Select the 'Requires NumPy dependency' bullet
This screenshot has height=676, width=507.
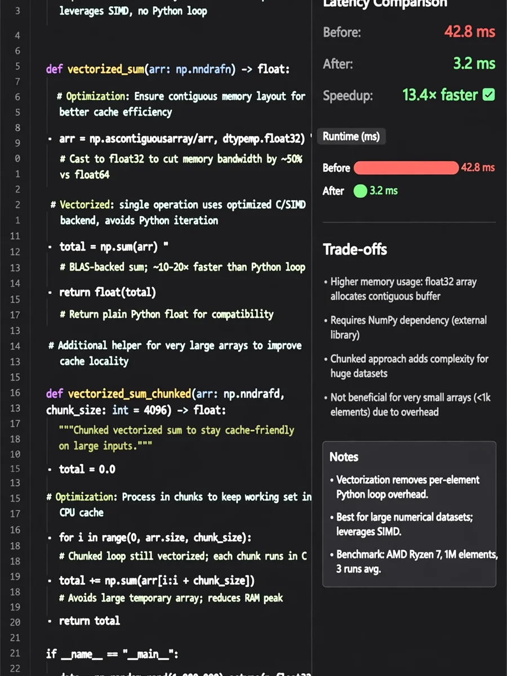(x=405, y=327)
